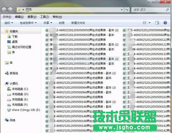Click the 下载 folder icon in sidebar

[x=9, y=37]
